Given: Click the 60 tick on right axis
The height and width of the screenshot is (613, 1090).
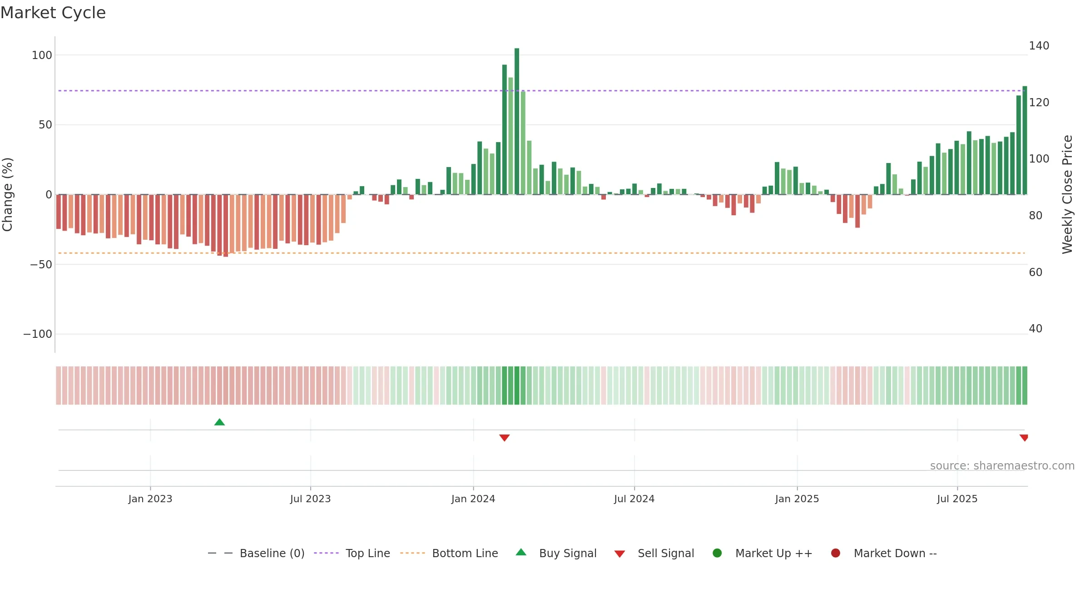Looking at the screenshot, I should (1035, 272).
